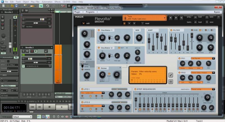
Task: Open the wrench settings icon beside display
Action: tap(171, 75)
